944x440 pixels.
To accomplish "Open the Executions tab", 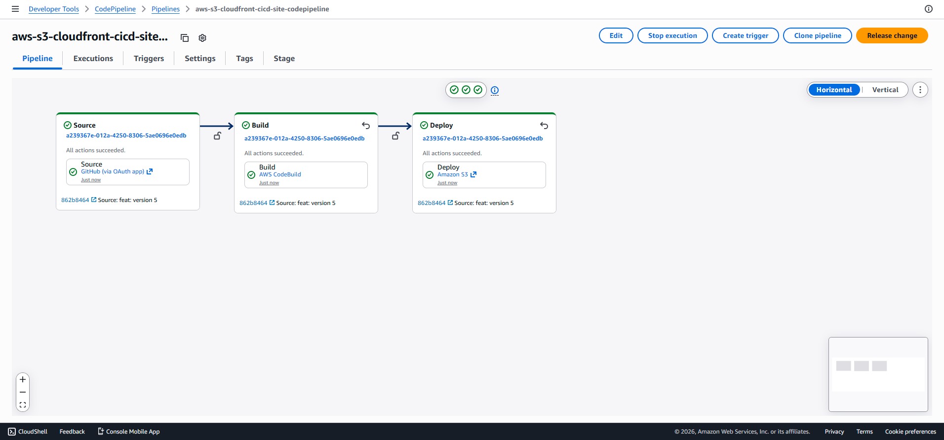I will click(93, 58).
